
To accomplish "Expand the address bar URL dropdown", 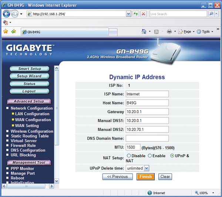I will 128,14.
